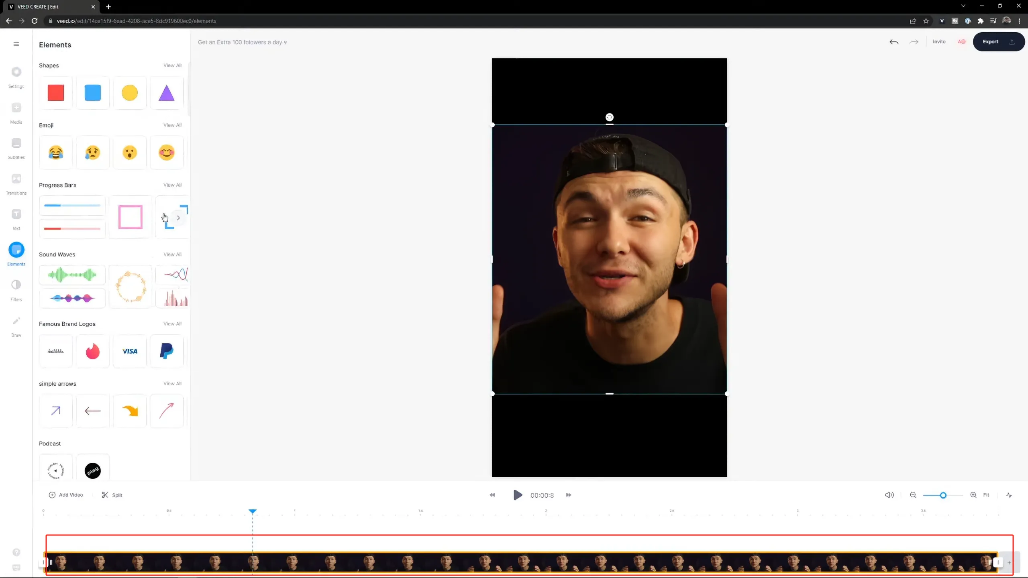Redo the last action
Image resolution: width=1028 pixels, height=578 pixels.
[914, 42]
